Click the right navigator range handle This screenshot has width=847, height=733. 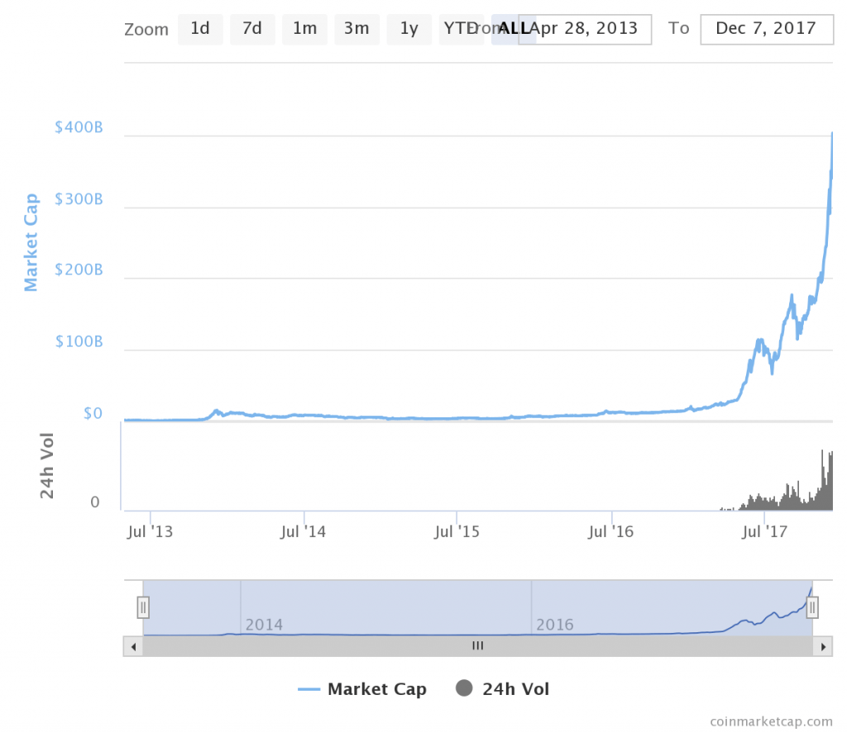coord(812,607)
